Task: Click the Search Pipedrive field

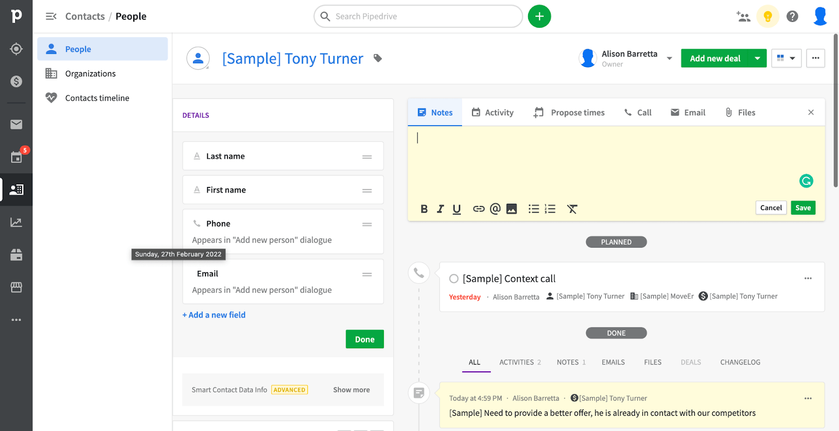Action: (418, 16)
